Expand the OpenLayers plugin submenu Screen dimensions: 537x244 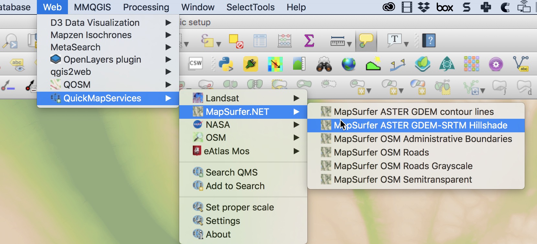[x=108, y=59]
